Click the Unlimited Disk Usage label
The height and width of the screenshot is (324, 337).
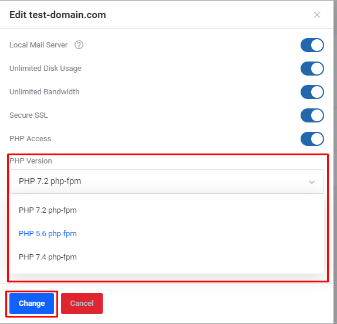[45, 69]
